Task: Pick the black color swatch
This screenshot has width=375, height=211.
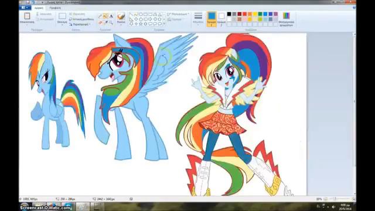Action: [229, 14]
